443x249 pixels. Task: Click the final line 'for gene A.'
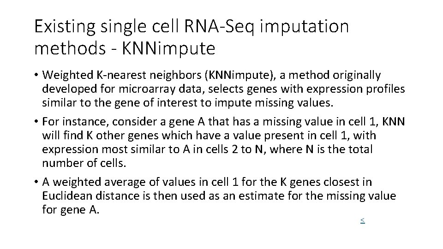71,210
